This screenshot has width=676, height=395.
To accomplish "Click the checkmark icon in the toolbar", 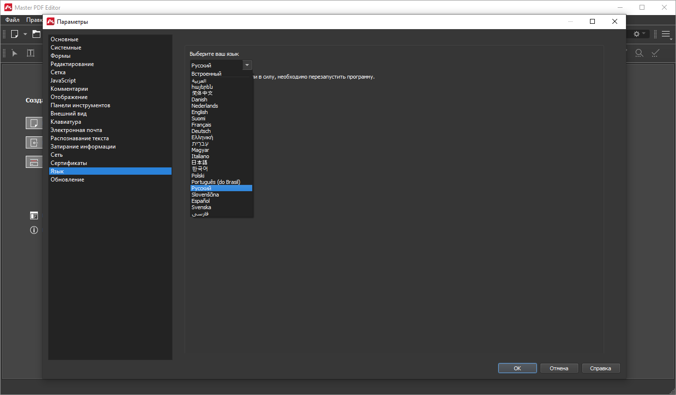I will (x=656, y=53).
